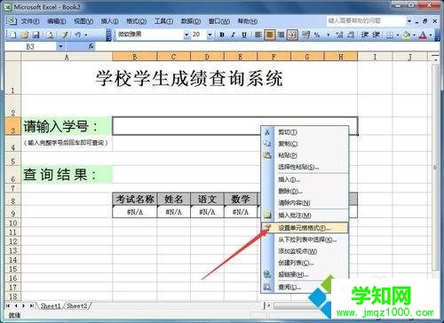Choose 从下拉列表中选择(K)... in the context menu
The height and width of the screenshot is (323, 444).
click(305, 240)
